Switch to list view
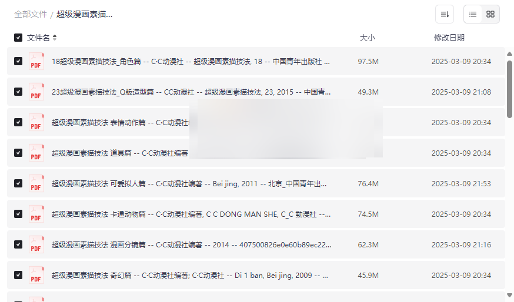 (x=473, y=15)
